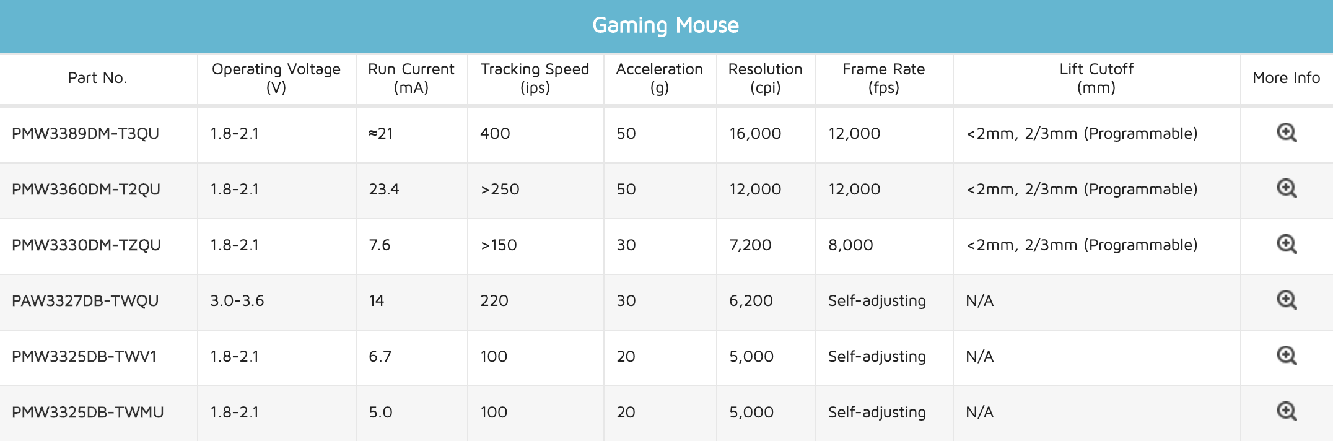The width and height of the screenshot is (1333, 441).
Task: Select the Lift Cutoff (mm) header
Action: 1096,78
